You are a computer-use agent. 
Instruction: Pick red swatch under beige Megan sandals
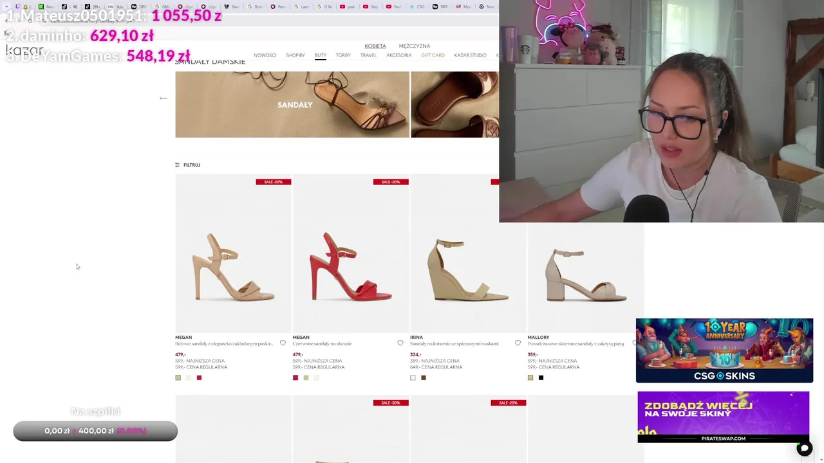coord(199,377)
